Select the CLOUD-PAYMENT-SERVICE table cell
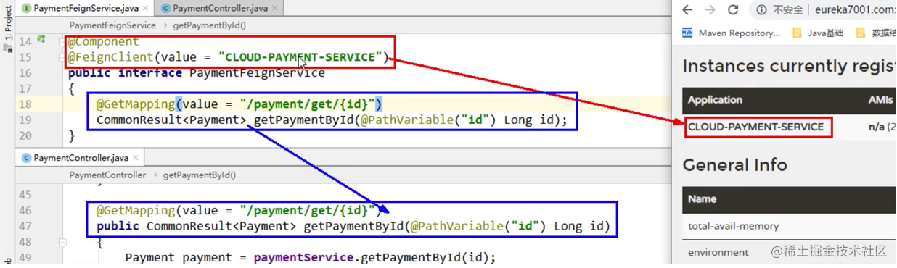Screen dimensions: 897x268 (756, 127)
